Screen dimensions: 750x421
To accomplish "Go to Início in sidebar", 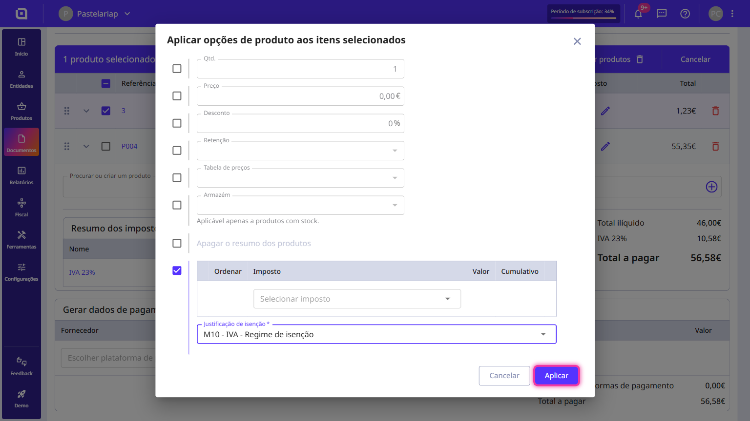I will pyautogui.click(x=21, y=47).
